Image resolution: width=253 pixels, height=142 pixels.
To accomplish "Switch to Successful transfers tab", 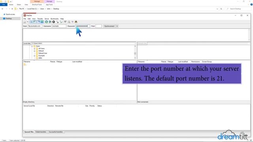I will (56, 132).
